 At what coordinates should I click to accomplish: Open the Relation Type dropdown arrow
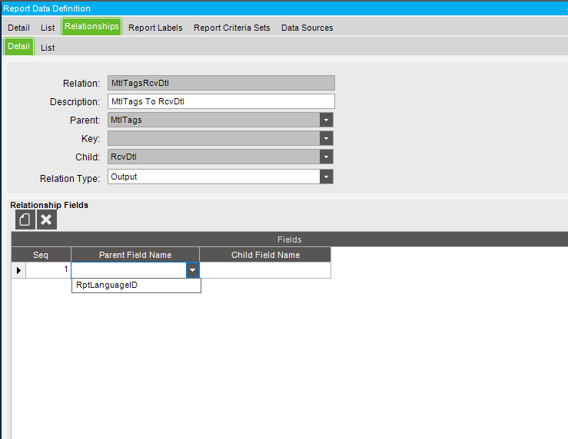coord(326,177)
